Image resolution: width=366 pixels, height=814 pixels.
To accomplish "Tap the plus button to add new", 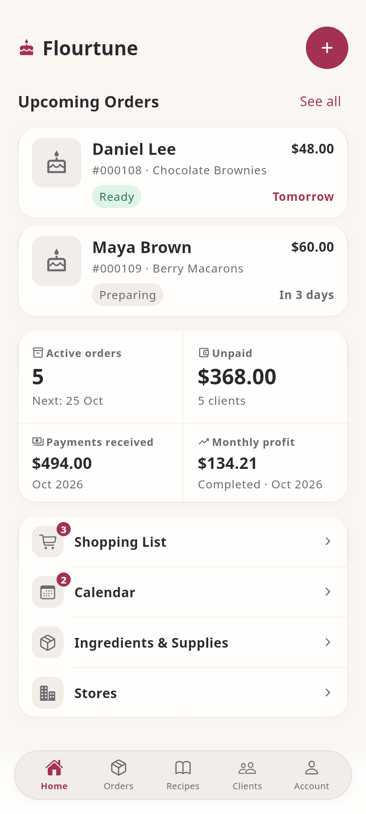I will pos(327,48).
